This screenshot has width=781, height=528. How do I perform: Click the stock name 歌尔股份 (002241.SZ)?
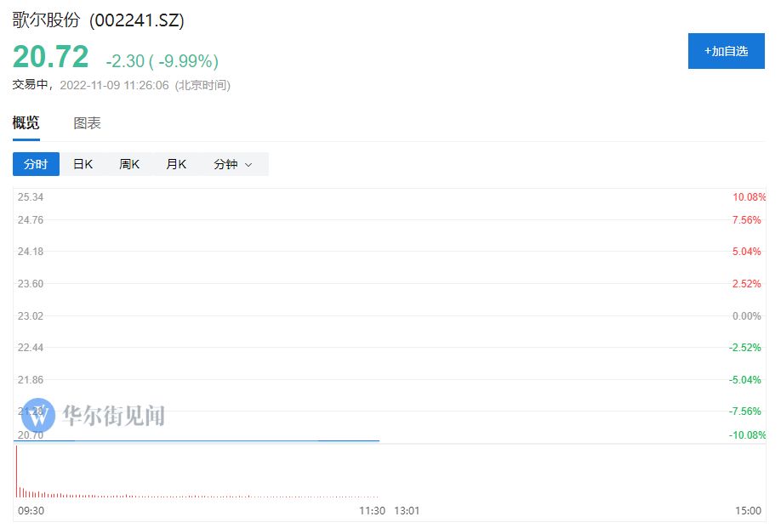tap(98, 20)
